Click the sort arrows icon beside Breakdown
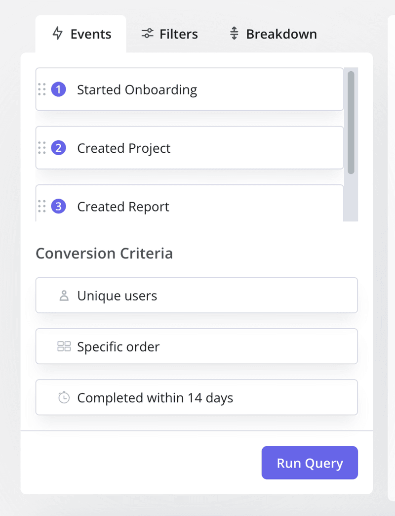Viewport: 395px width, 516px height. 233,34
